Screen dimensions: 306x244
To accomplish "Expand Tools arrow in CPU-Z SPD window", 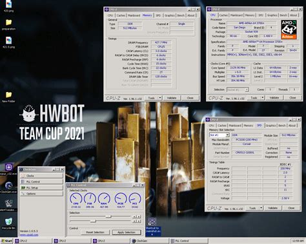I will click(x=261, y=208).
